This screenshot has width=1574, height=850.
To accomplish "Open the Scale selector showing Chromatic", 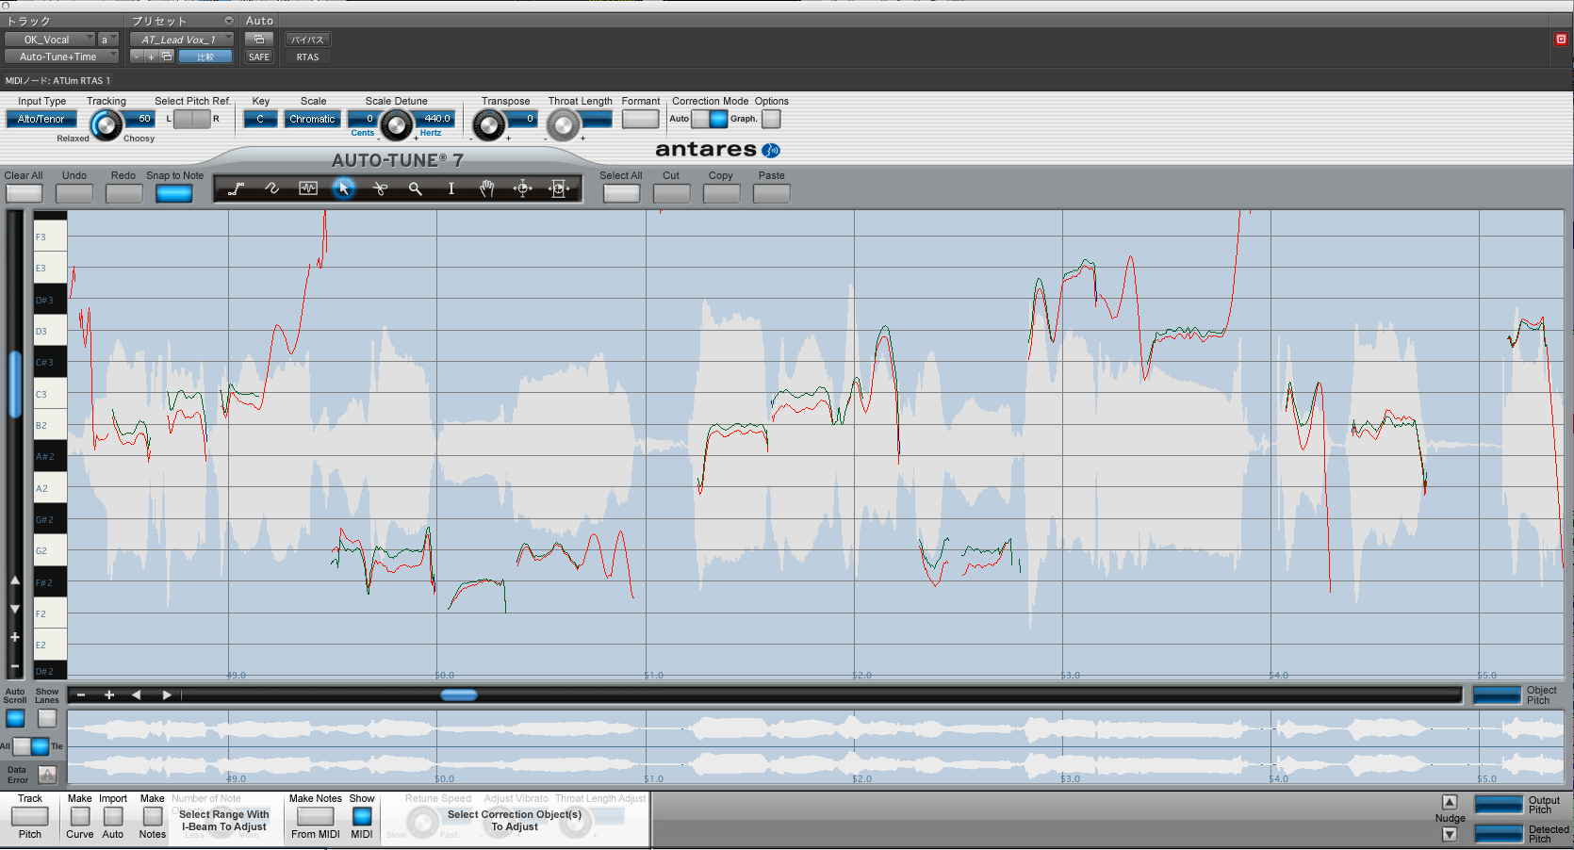I will [312, 119].
